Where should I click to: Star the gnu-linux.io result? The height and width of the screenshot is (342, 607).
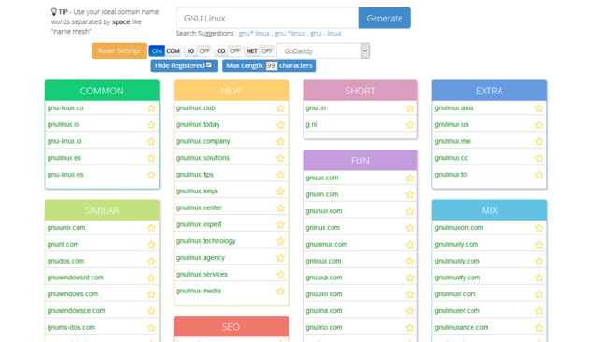151,141
